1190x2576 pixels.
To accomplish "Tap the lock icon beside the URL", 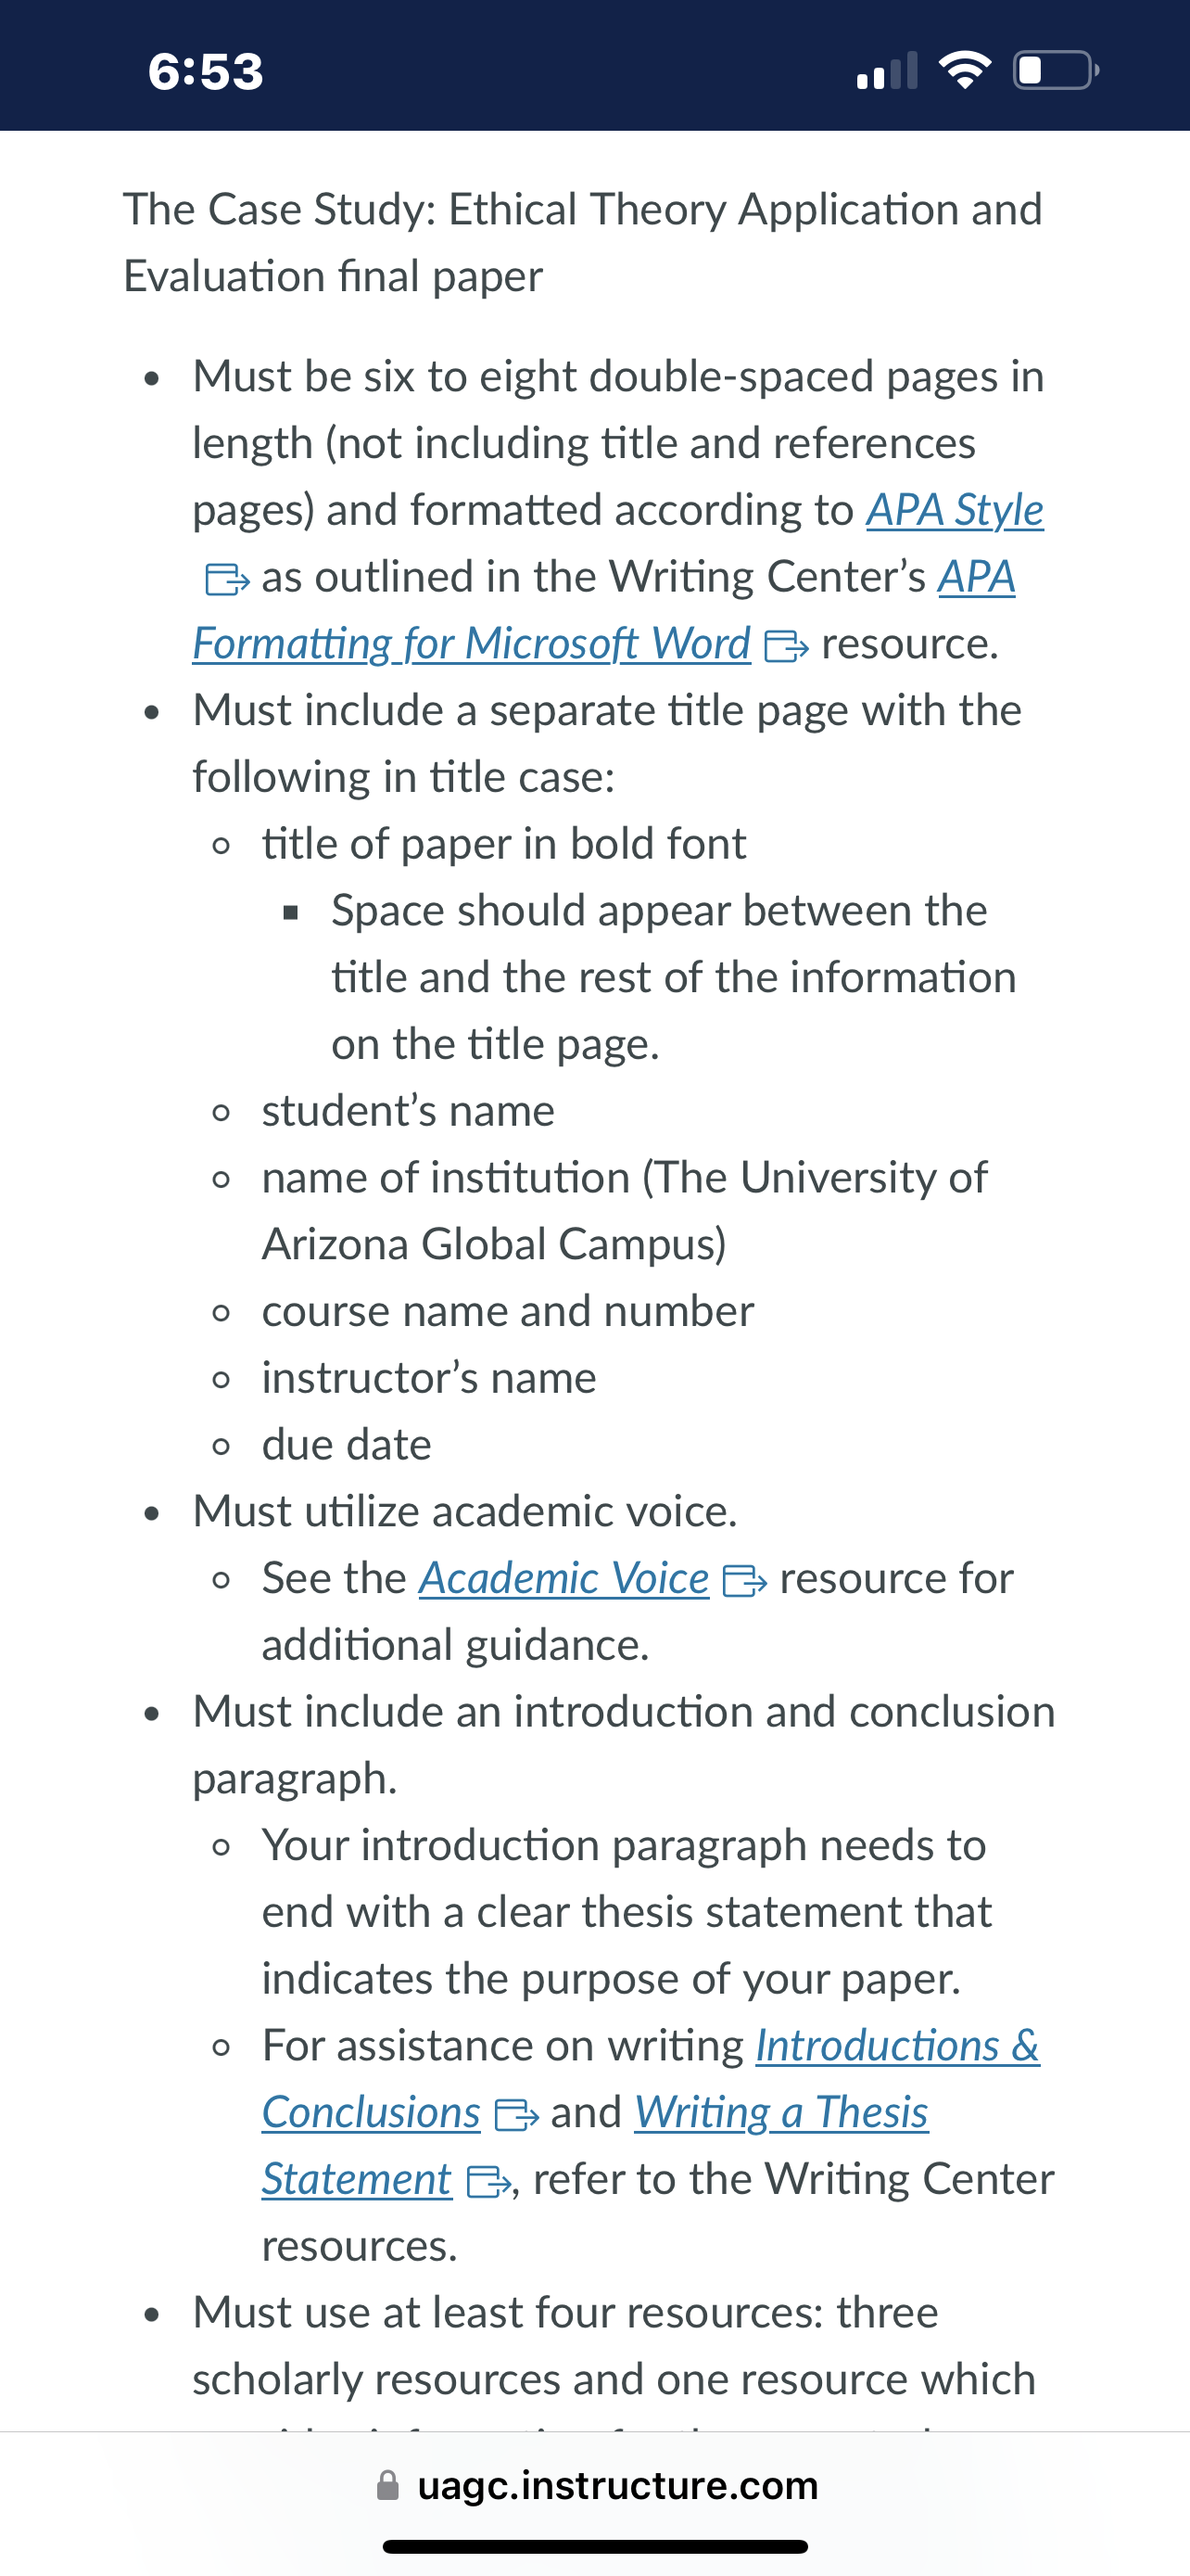I will (x=387, y=2485).
